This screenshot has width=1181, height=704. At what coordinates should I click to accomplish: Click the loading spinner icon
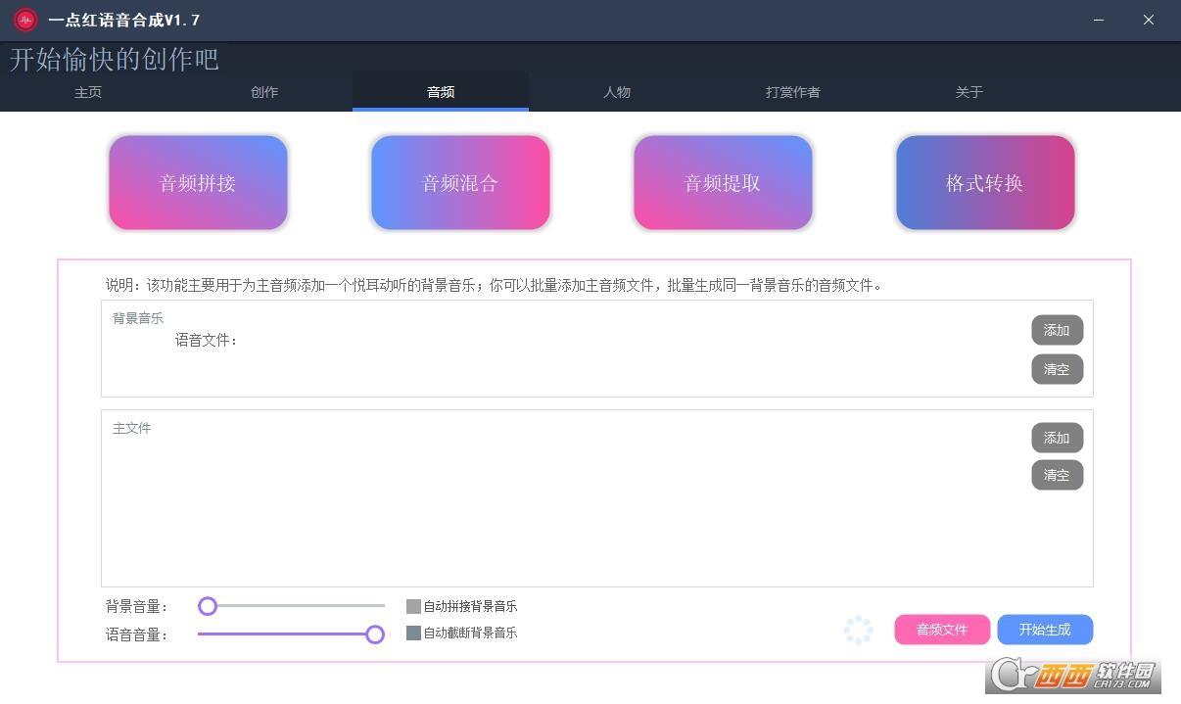click(858, 630)
